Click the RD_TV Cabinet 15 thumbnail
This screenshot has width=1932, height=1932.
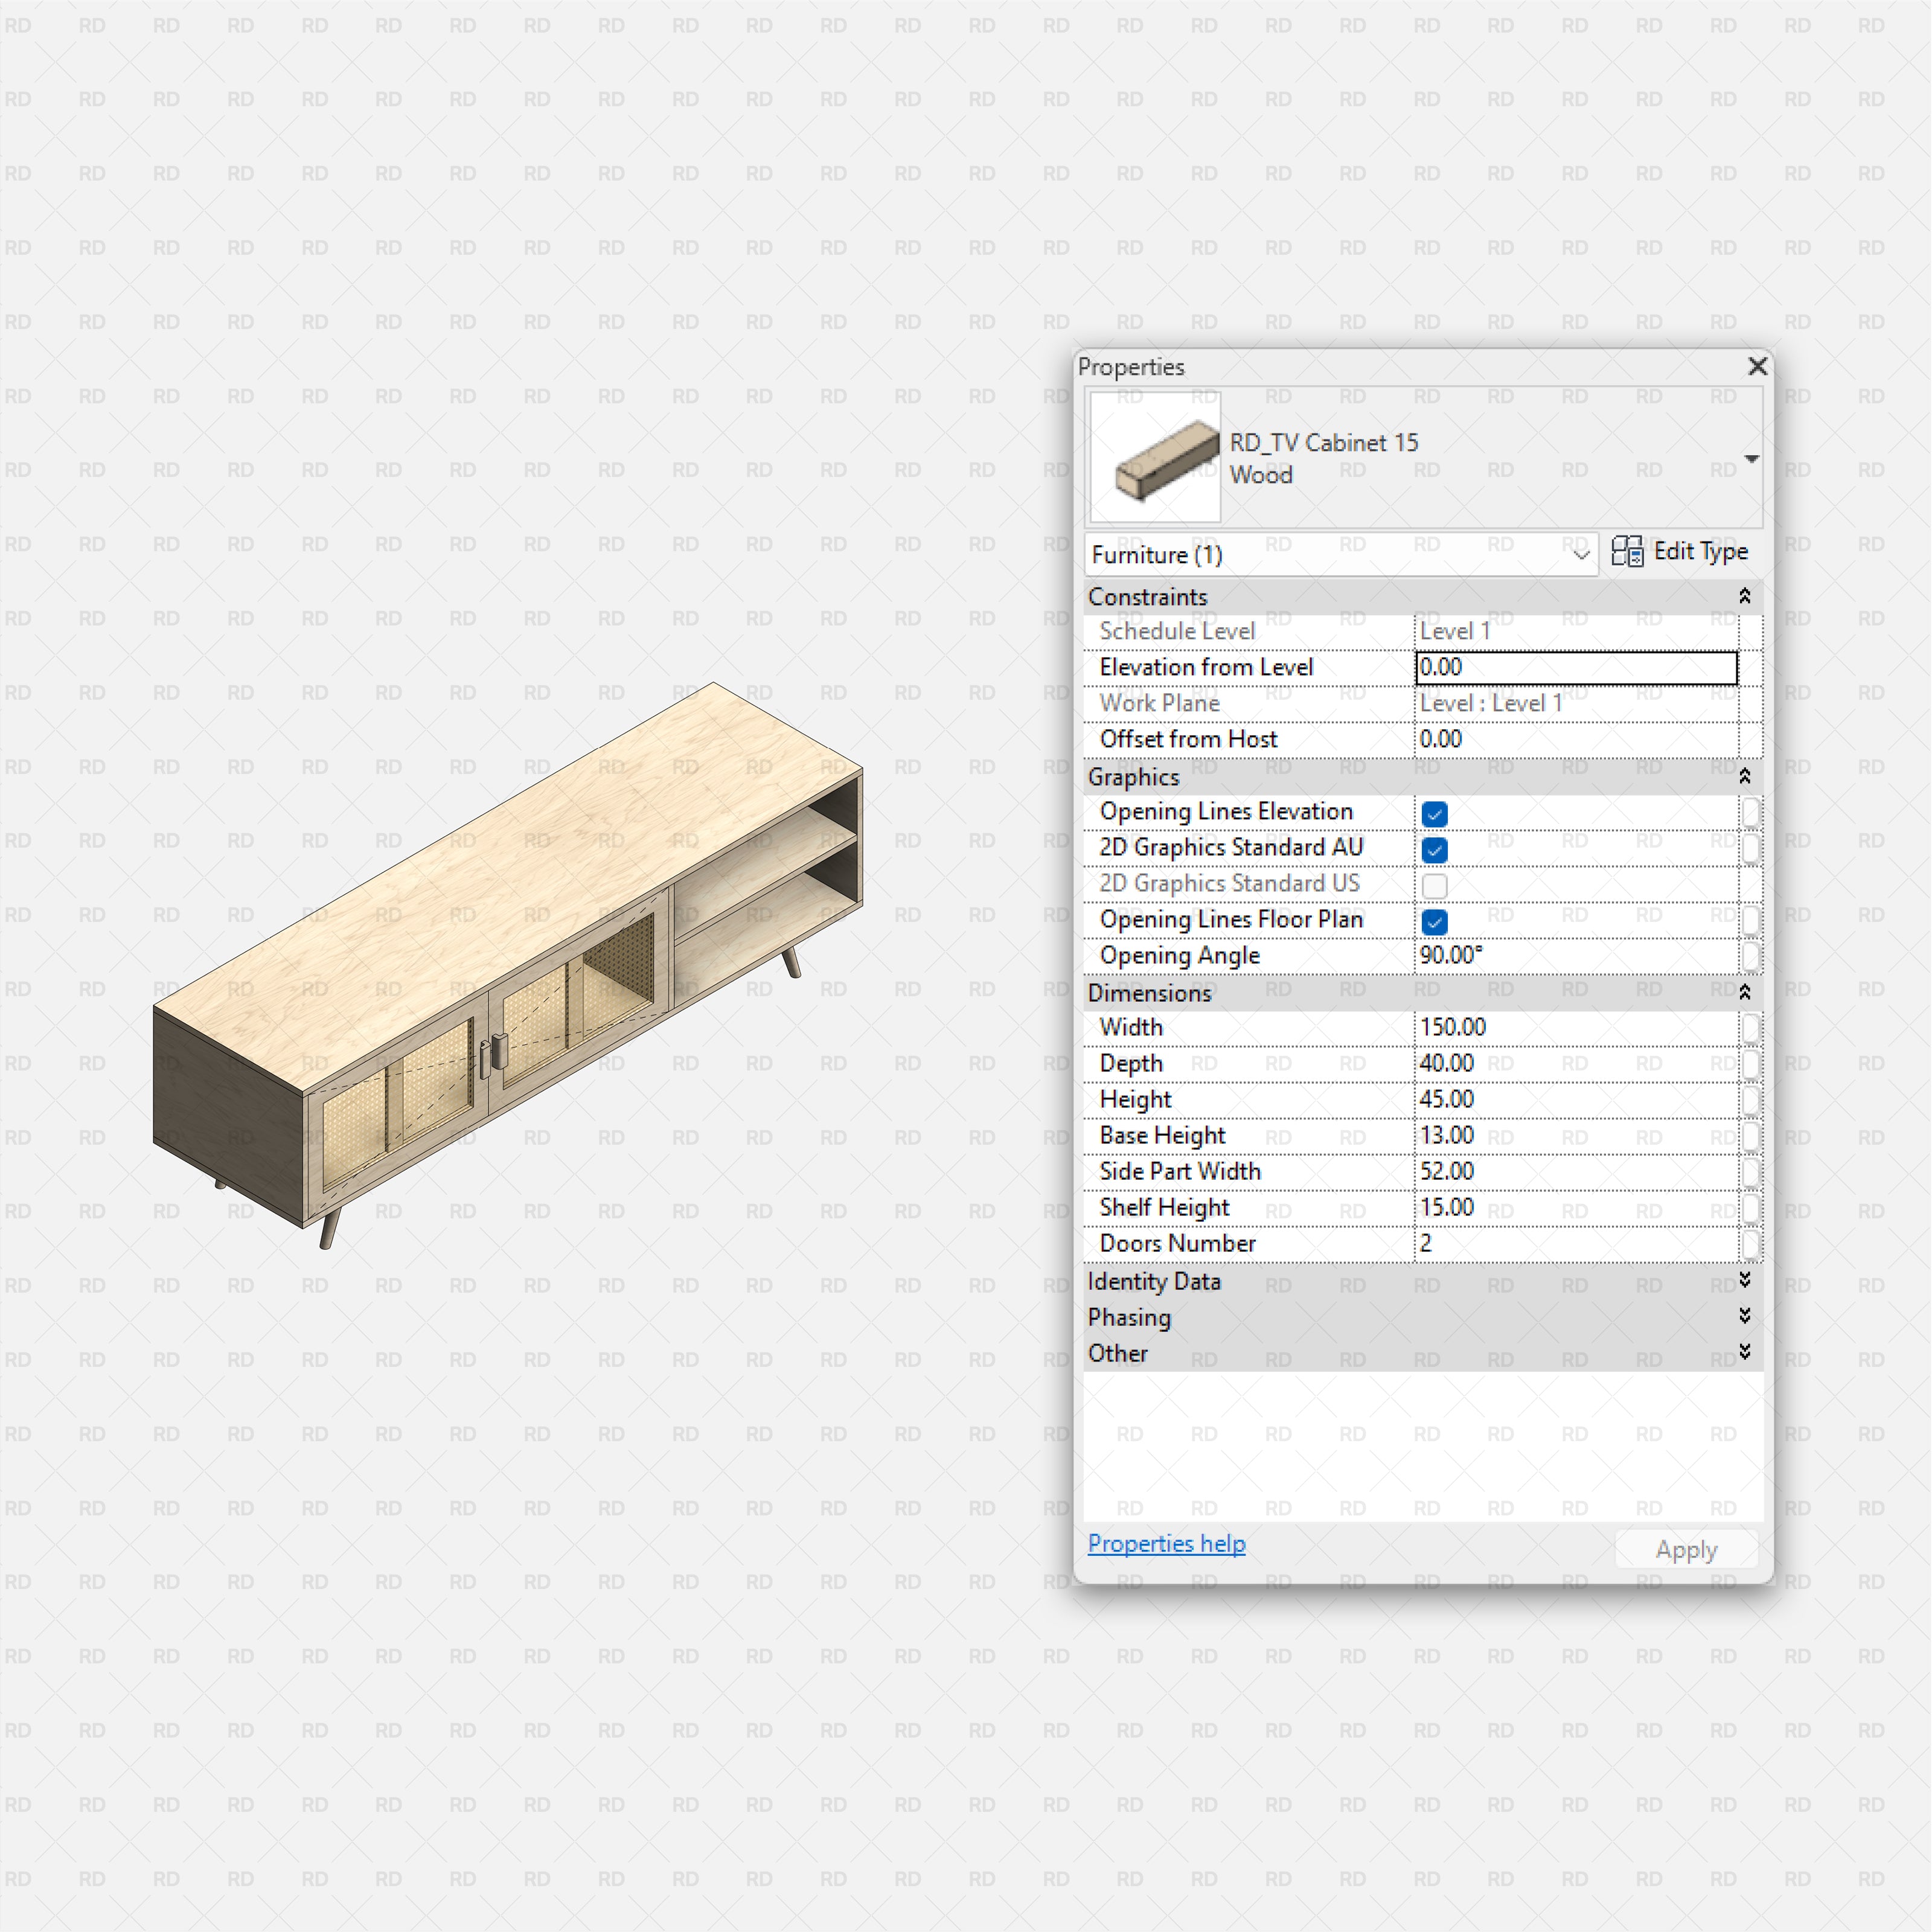pyautogui.click(x=1155, y=457)
